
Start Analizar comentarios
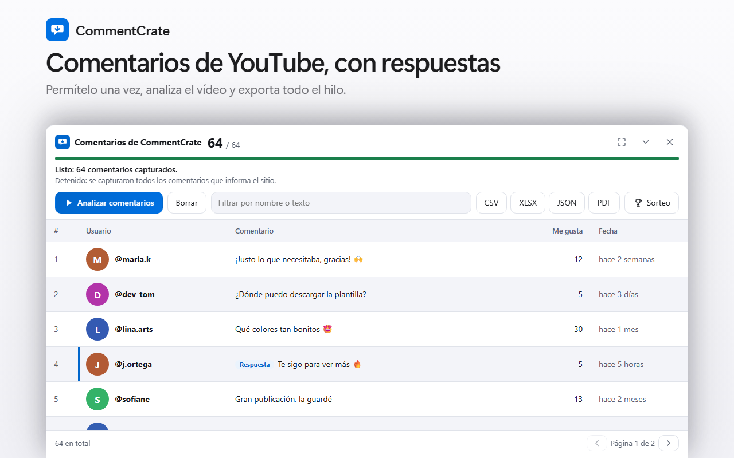click(109, 203)
